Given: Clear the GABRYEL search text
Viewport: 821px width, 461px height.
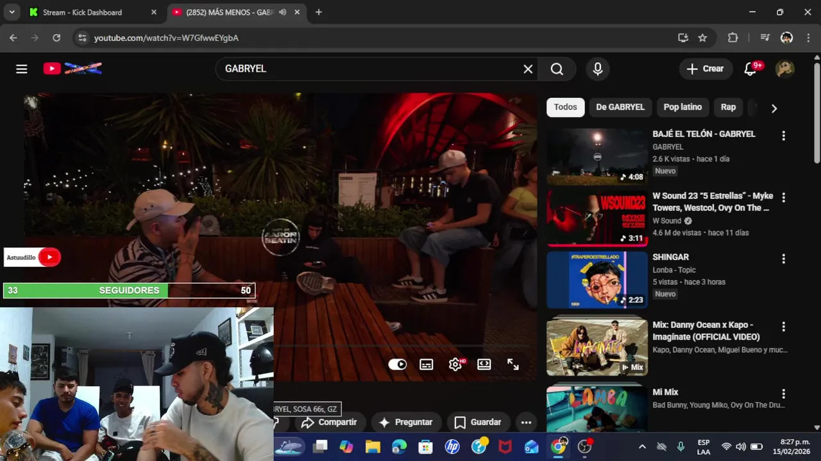Looking at the screenshot, I should [x=528, y=69].
